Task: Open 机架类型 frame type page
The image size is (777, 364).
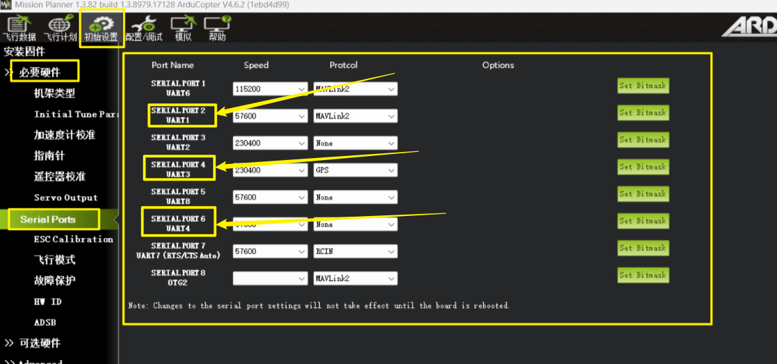Action: click(55, 93)
